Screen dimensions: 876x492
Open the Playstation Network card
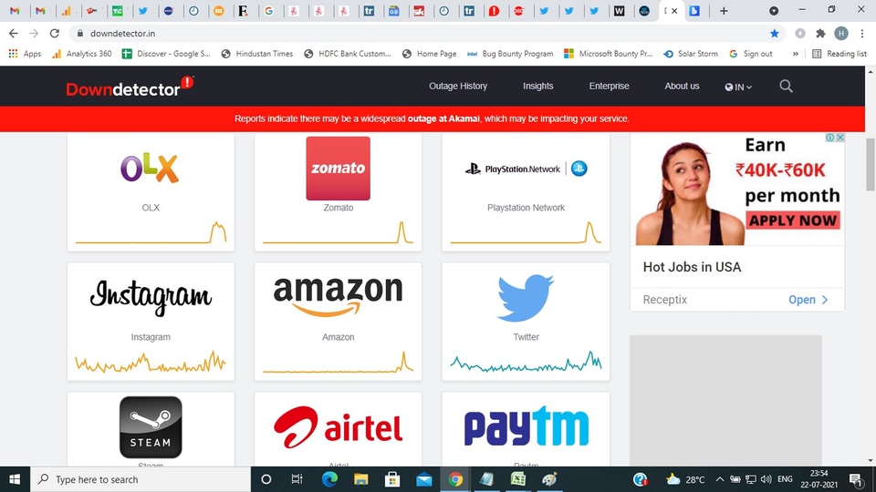coord(526,192)
